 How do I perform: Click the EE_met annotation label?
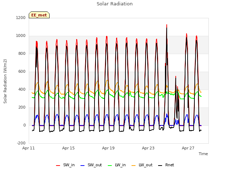[x=39, y=15]
